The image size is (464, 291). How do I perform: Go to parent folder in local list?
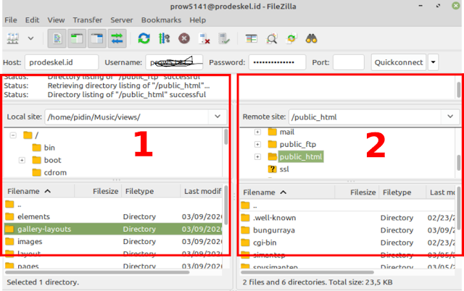coord(113,204)
